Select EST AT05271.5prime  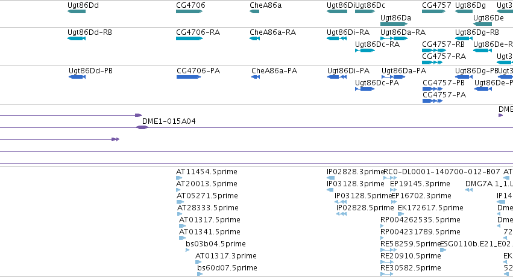(x=180, y=202)
